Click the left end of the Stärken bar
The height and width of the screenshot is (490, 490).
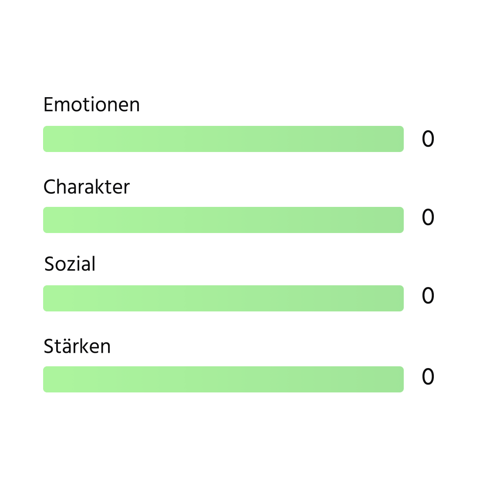[x=47, y=379]
